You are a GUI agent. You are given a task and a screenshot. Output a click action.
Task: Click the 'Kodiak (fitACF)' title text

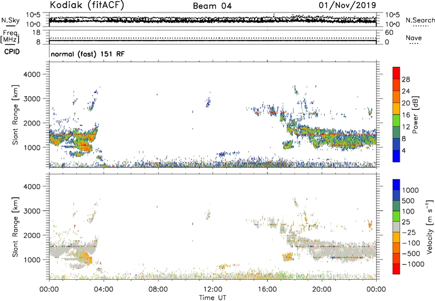point(86,5)
